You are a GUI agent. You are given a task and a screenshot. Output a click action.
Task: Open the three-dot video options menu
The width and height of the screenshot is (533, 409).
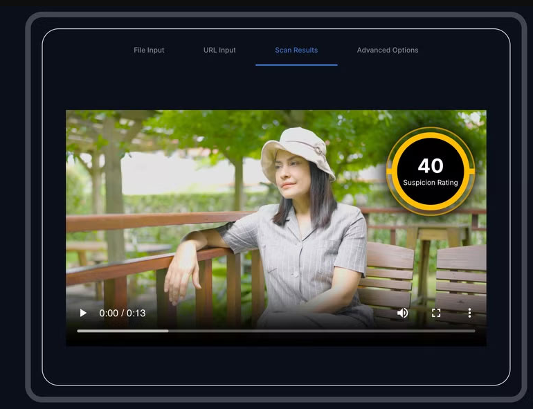click(469, 313)
